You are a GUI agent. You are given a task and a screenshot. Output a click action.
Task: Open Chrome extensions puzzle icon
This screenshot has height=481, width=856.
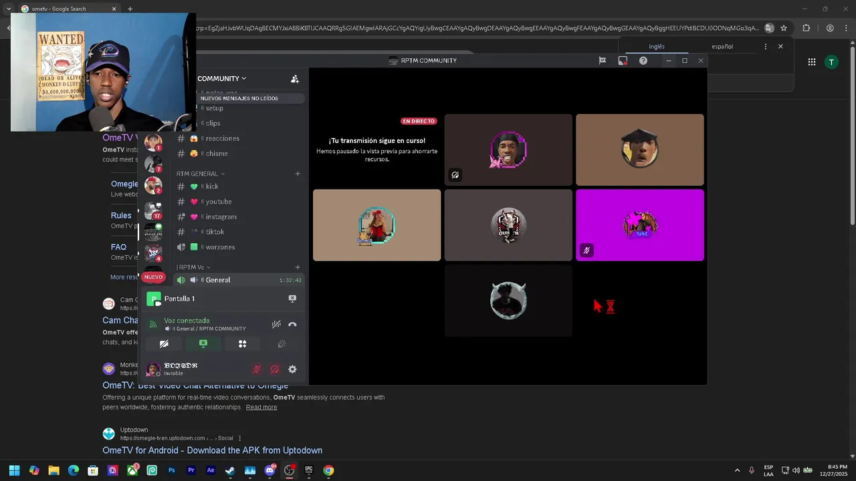[x=806, y=28]
